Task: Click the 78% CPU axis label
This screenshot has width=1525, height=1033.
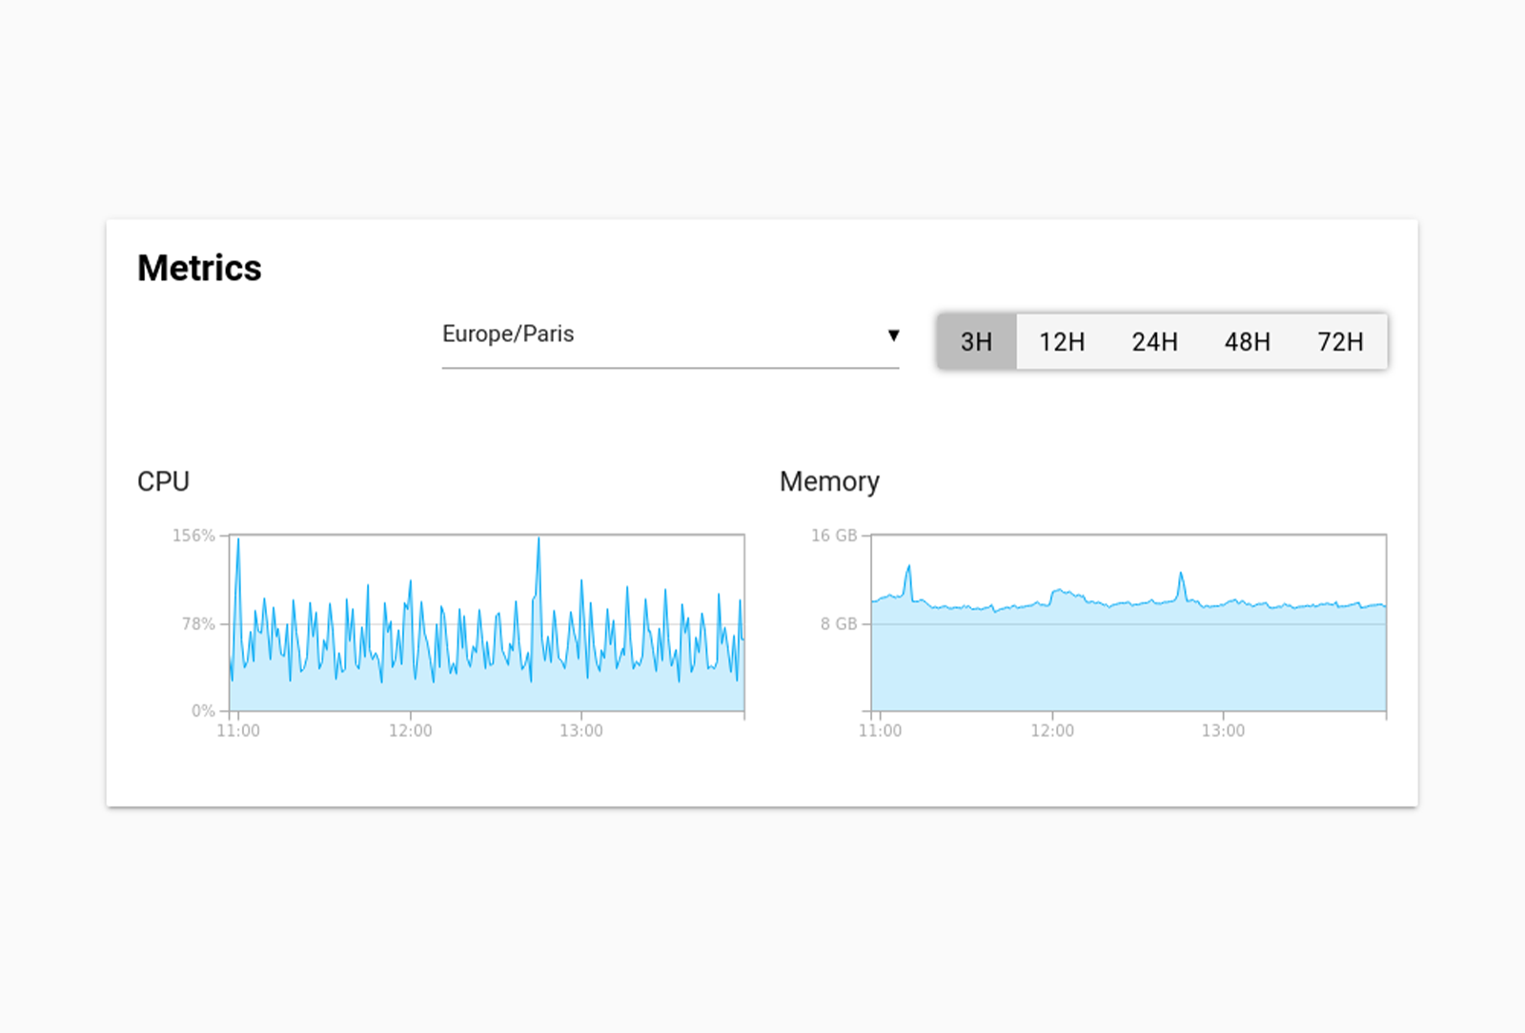Action: pos(198,624)
